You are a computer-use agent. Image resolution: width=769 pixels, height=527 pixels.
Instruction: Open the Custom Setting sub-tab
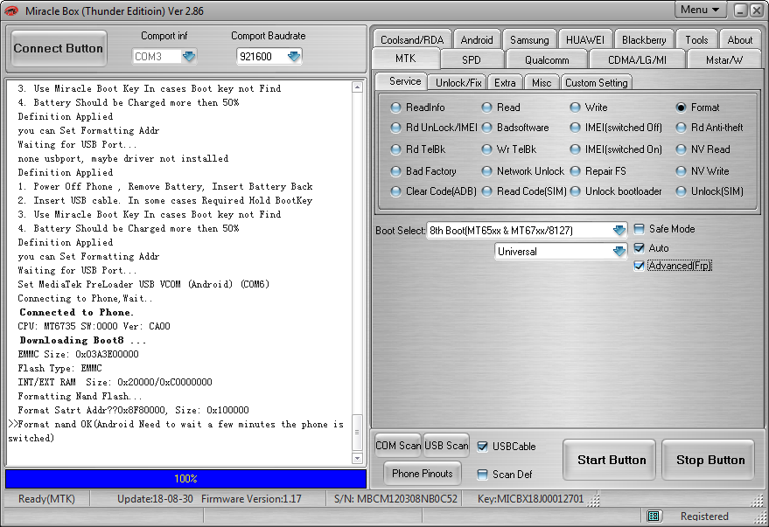[596, 83]
